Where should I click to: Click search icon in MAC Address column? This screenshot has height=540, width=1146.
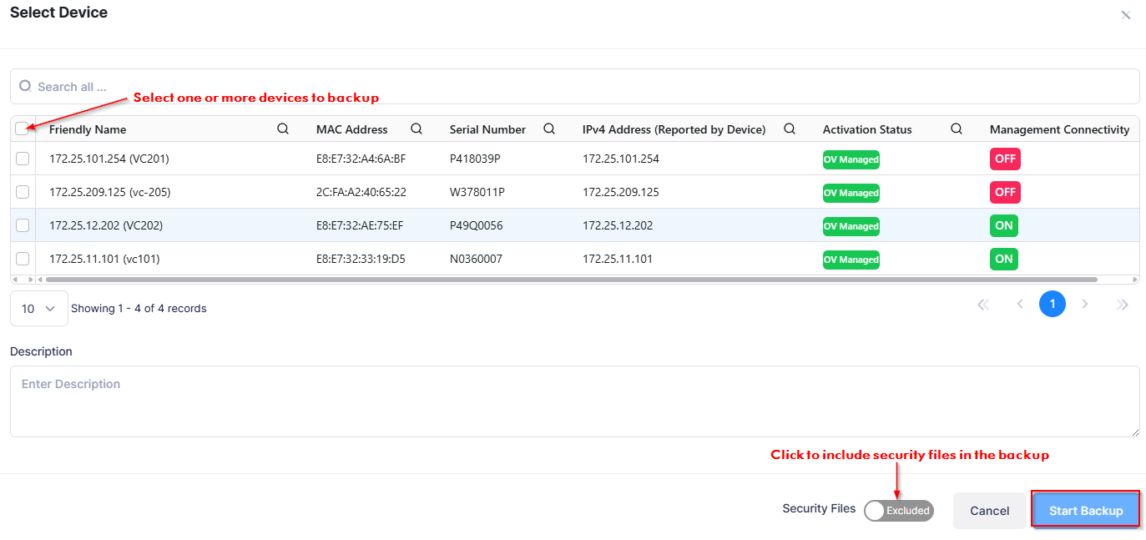click(x=416, y=129)
